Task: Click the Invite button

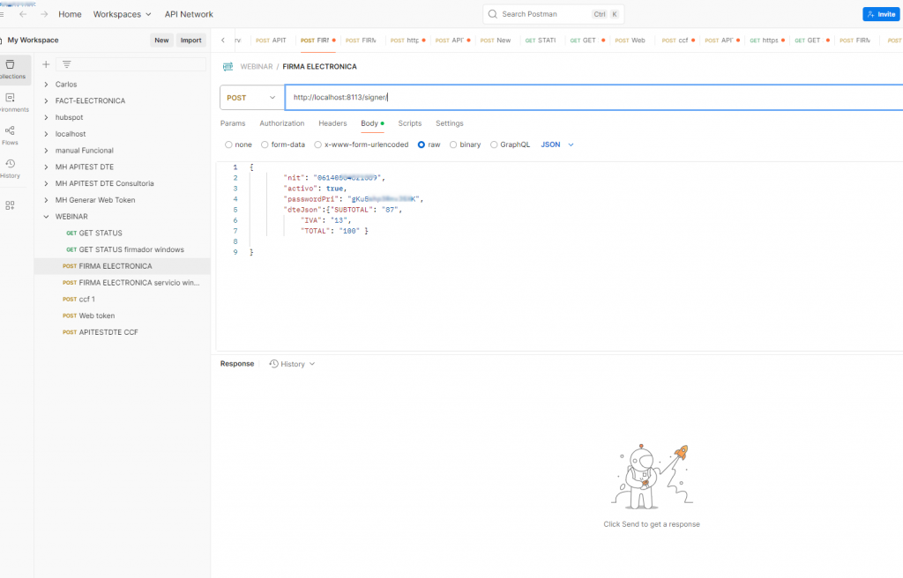Action: point(881,14)
